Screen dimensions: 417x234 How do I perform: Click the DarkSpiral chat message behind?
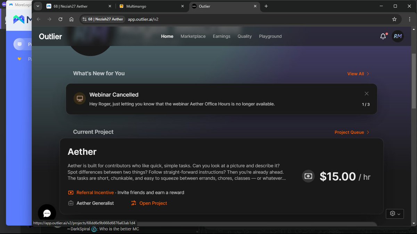103,229
